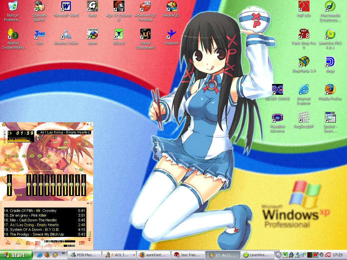Click the playlist LOAD LIST button

pos(82,242)
